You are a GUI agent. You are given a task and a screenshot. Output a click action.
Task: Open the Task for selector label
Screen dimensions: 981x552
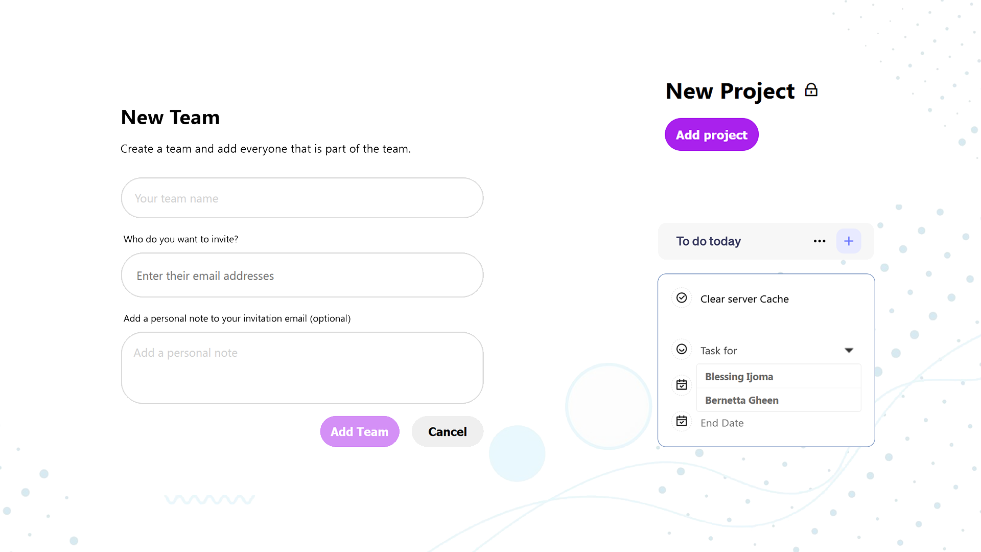point(719,351)
